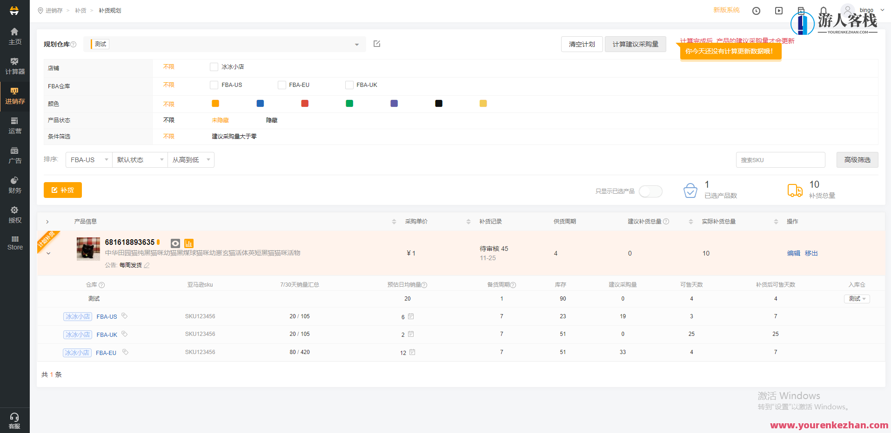891x433 pixels.
Task: Open notifications bell in top bar
Action: click(823, 10)
